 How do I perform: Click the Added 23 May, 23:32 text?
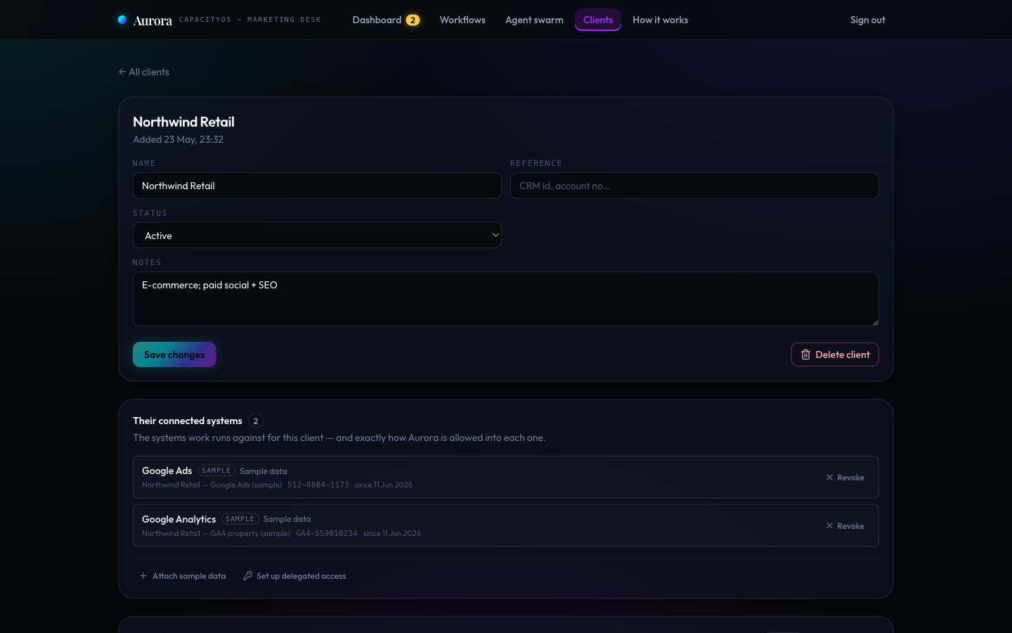pyautogui.click(x=179, y=139)
